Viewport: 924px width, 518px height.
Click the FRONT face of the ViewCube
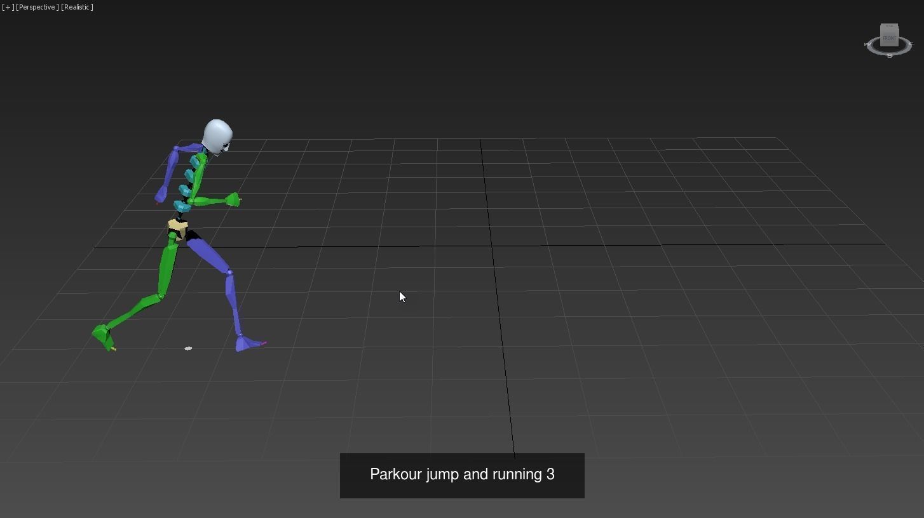pos(889,38)
